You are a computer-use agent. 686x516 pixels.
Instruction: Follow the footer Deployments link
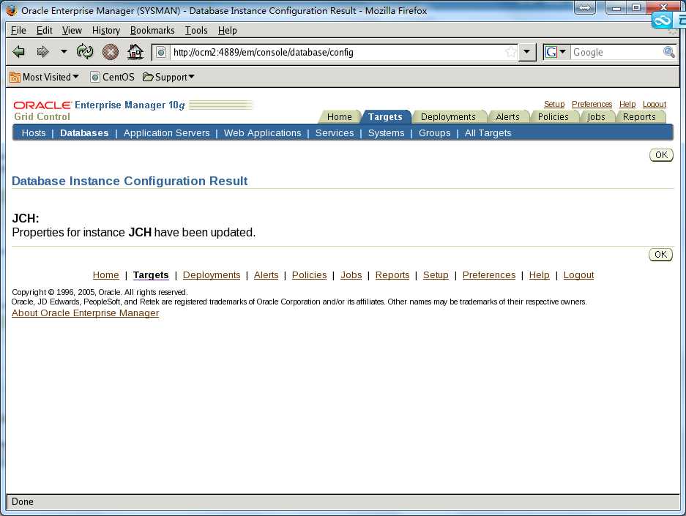tap(212, 275)
